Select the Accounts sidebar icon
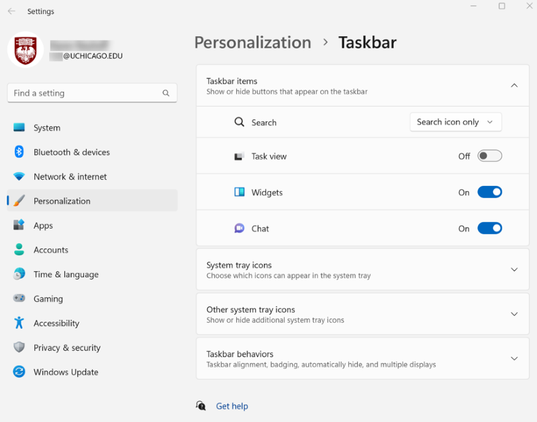The image size is (537, 422). point(18,250)
